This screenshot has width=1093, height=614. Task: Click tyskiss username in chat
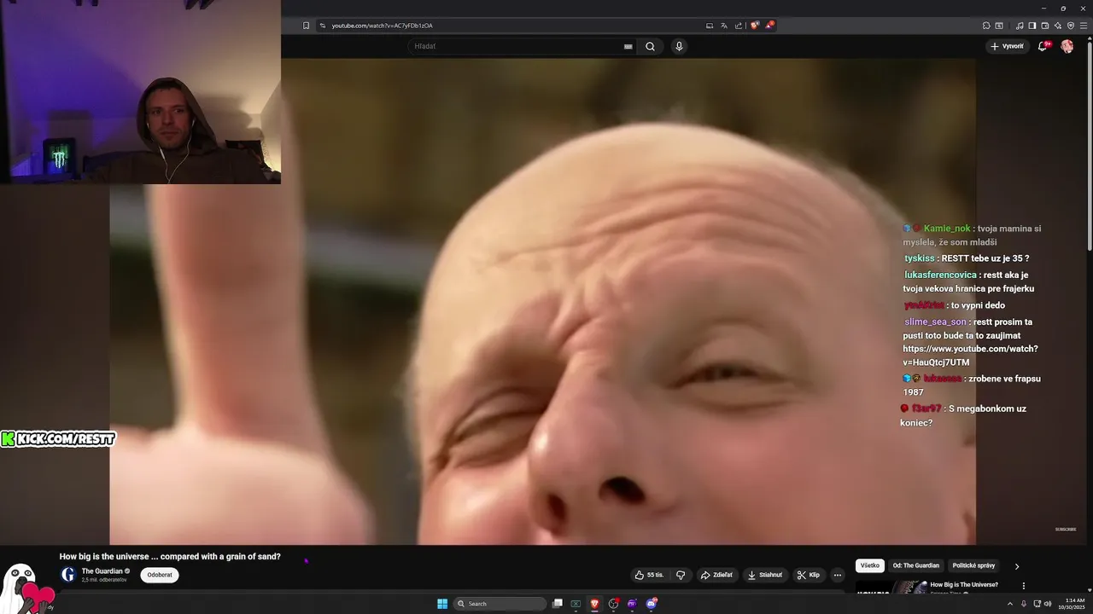click(x=920, y=258)
